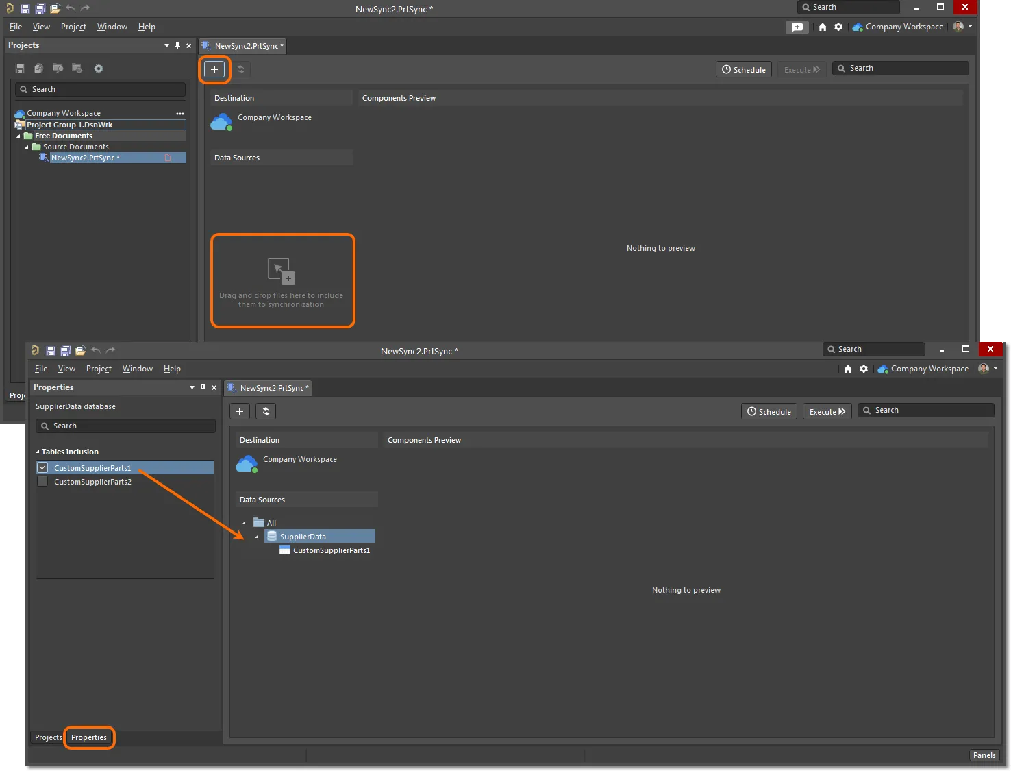Click Company Workspace link in the back window header
This screenshot has height=771, width=1011.
click(904, 27)
